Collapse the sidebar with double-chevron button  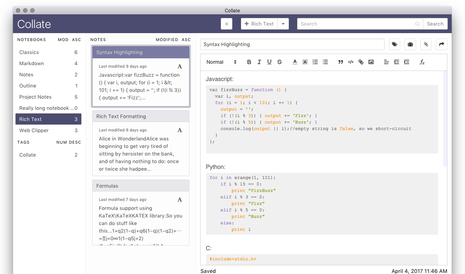(x=227, y=24)
